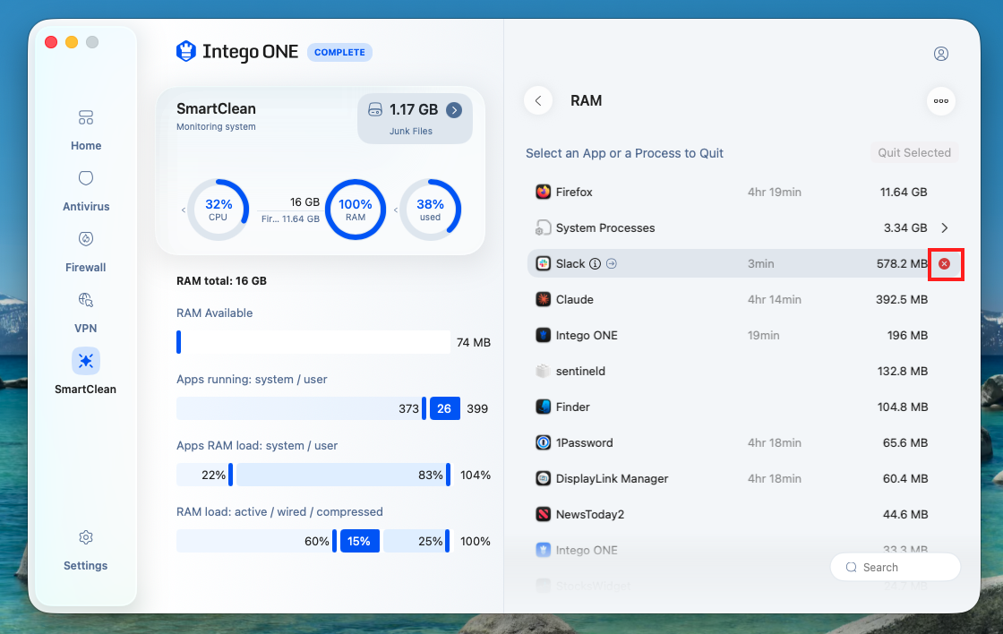The image size is (1003, 634).
Task: Select the Finder process name
Action: pos(572,407)
